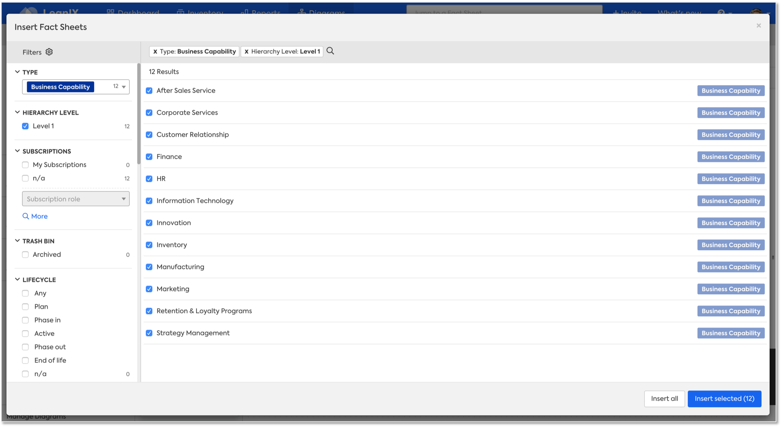Collapse the HIERARCHY LEVEL section

click(17, 113)
